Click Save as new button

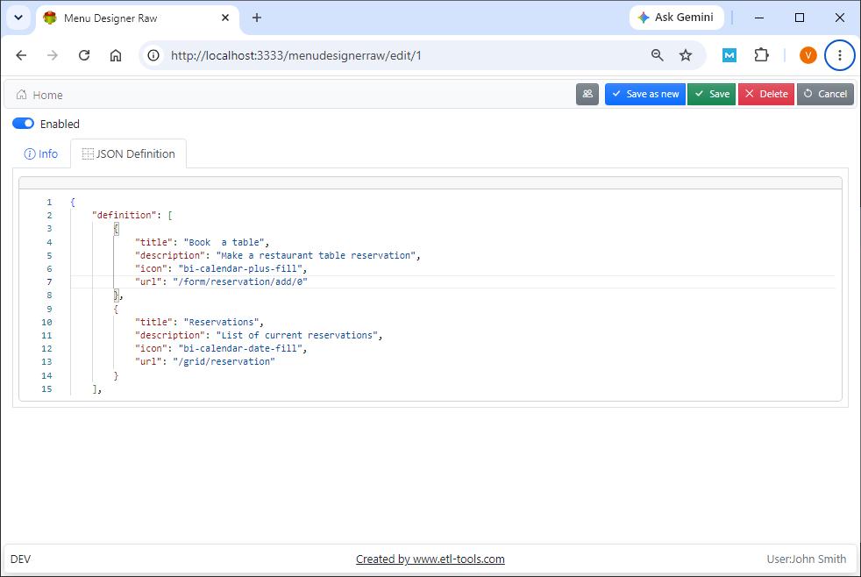point(644,94)
